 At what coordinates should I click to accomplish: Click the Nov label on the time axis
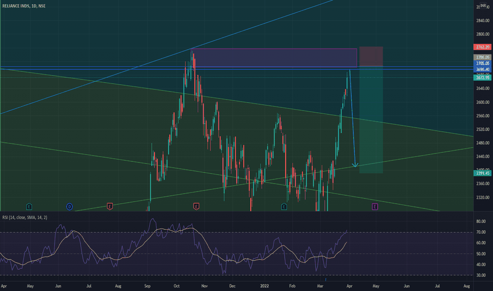pyautogui.click(x=204, y=286)
